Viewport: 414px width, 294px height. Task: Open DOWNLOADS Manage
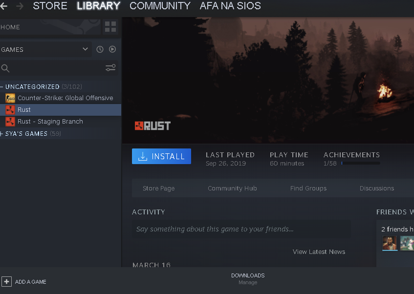pyautogui.click(x=248, y=279)
